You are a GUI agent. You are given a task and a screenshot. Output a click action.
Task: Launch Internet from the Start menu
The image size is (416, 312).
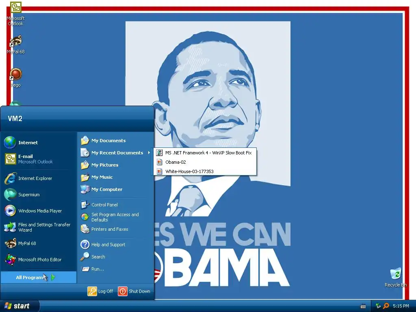(x=39, y=143)
